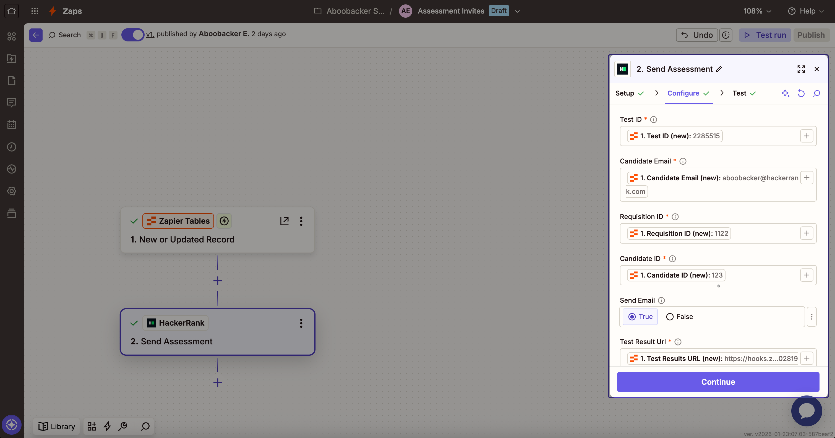The image size is (835, 438).
Task: Open the chat support bubble
Action: tap(806, 410)
